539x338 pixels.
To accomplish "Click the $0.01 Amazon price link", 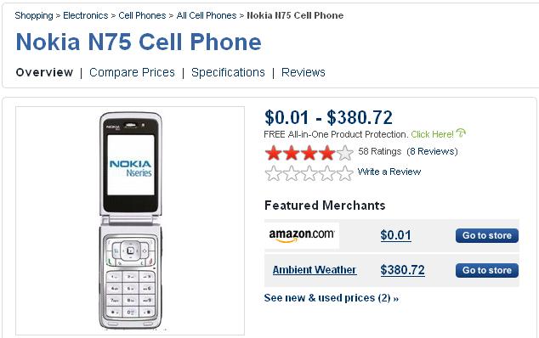I will click(395, 235).
